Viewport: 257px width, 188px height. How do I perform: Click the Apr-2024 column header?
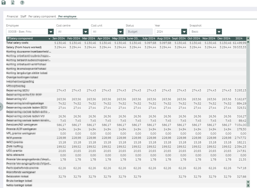coord(104,38)
